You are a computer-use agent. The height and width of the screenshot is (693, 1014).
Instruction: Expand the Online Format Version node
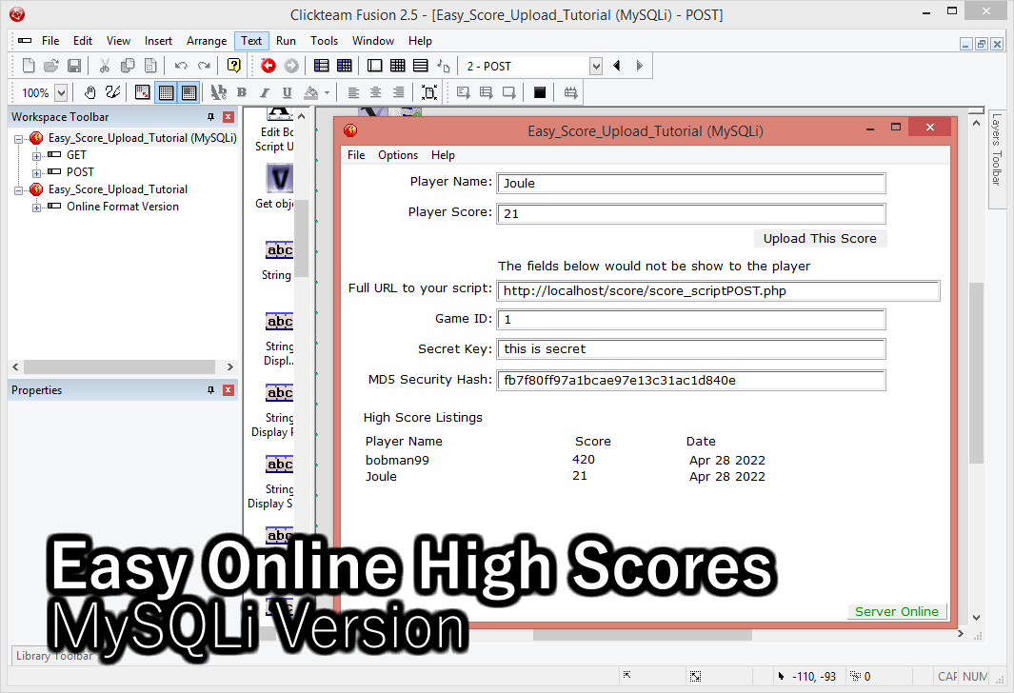tap(37, 208)
